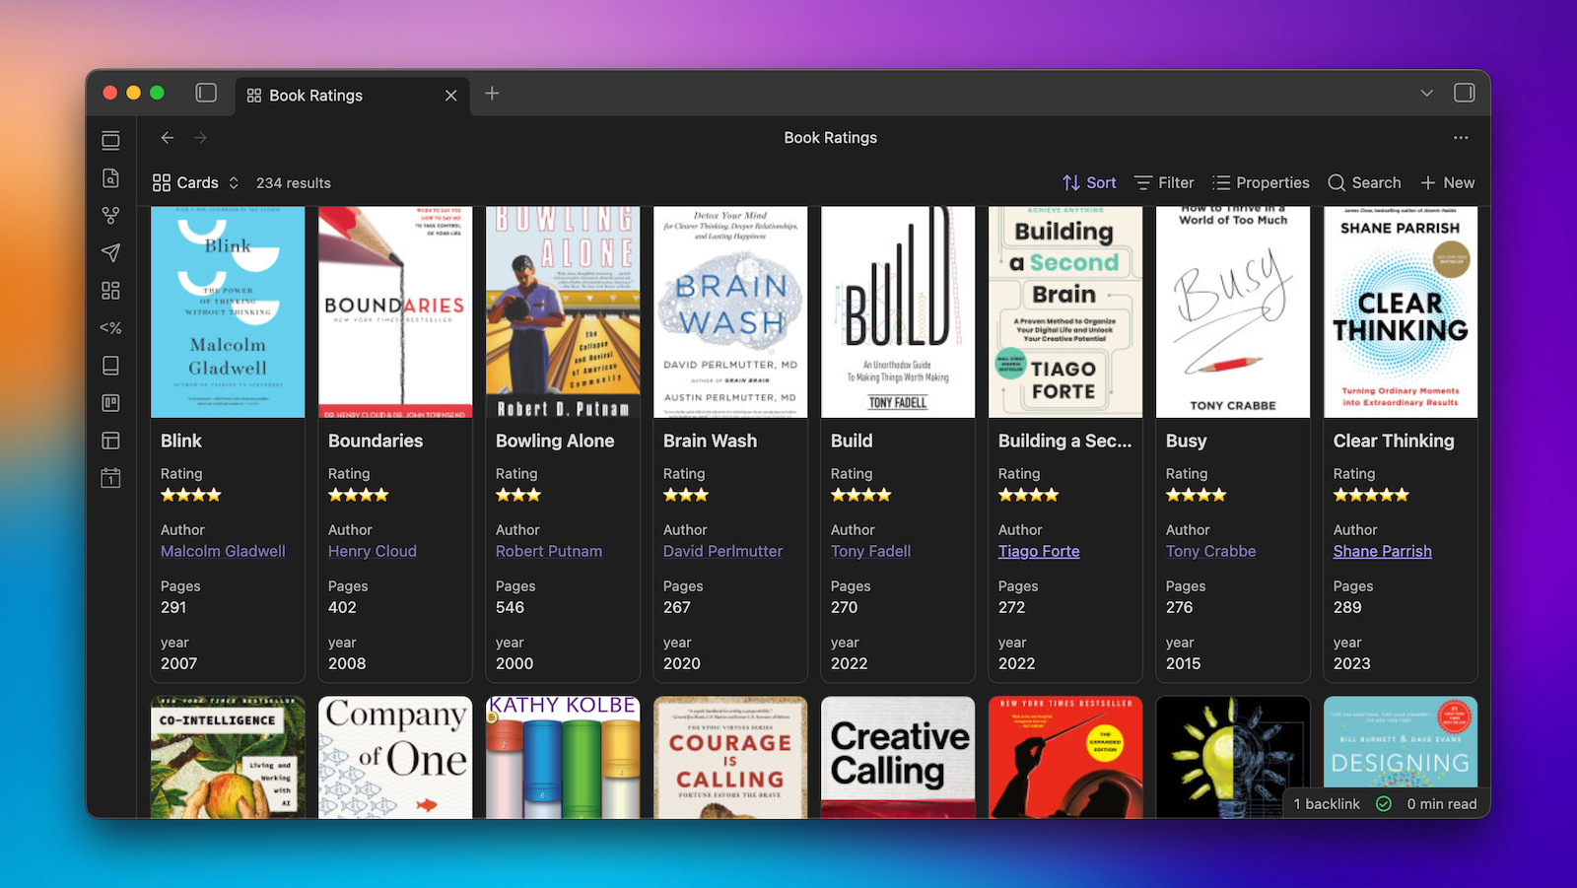Viewport: 1577px width, 888px height.
Task: Click the Book Ratings title in the header
Action: coord(831,138)
